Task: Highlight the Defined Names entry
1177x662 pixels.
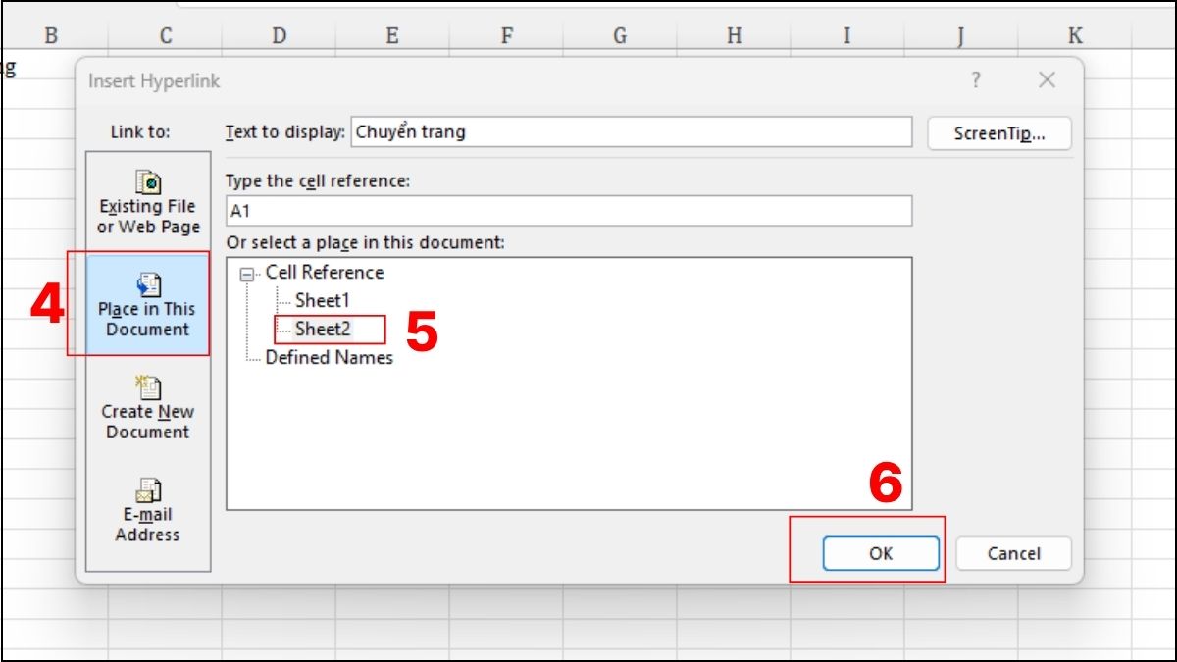Action: pos(328,357)
